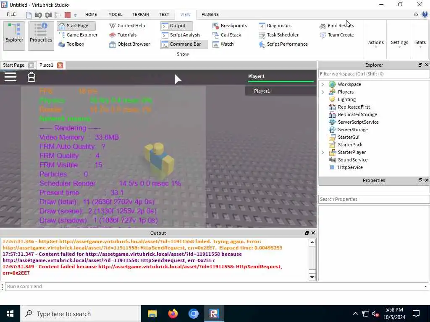430x322 pixels.
Task: Click Output scrollbar down arrow
Action: pyautogui.click(x=312, y=277)
